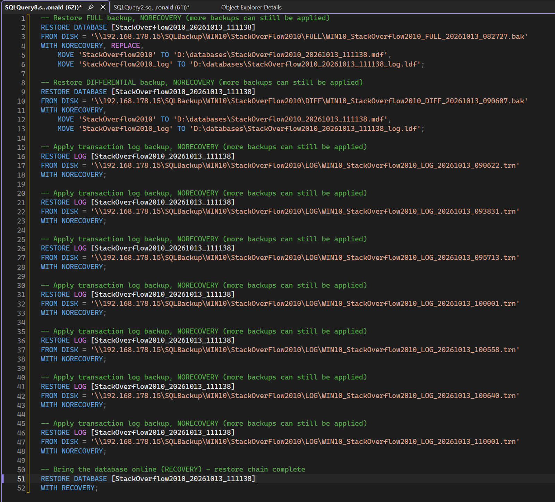This screenshot has width=555, height=502.
Task: Select the SQLQuery8.s...onald (62) tab
Action: (43, 7)
